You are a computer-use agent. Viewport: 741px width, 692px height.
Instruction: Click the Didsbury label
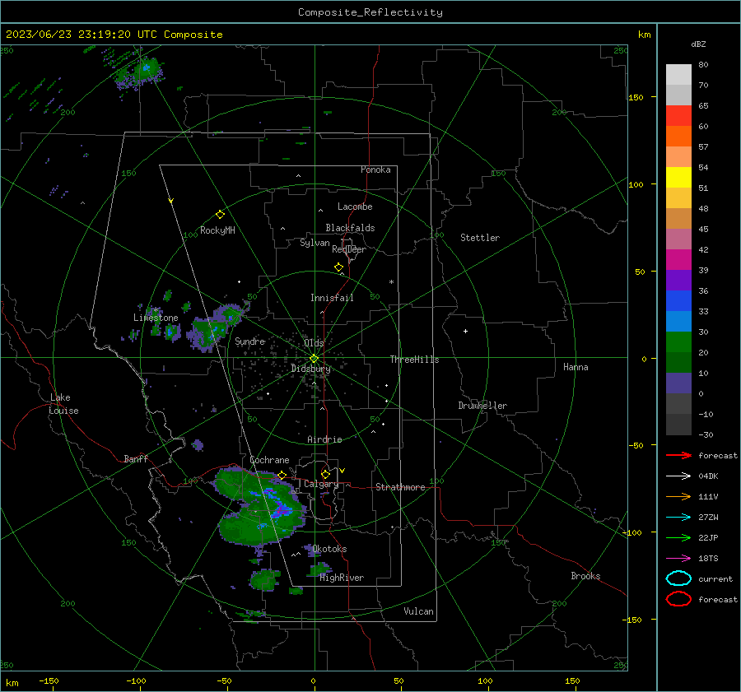[310, 369]
